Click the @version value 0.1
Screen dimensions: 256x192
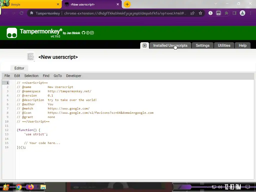click(50, 95)
